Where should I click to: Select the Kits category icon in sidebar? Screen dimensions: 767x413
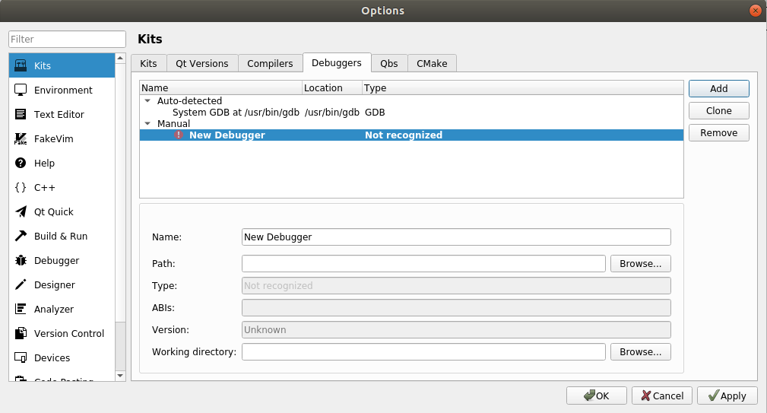[x=21, y=65]
